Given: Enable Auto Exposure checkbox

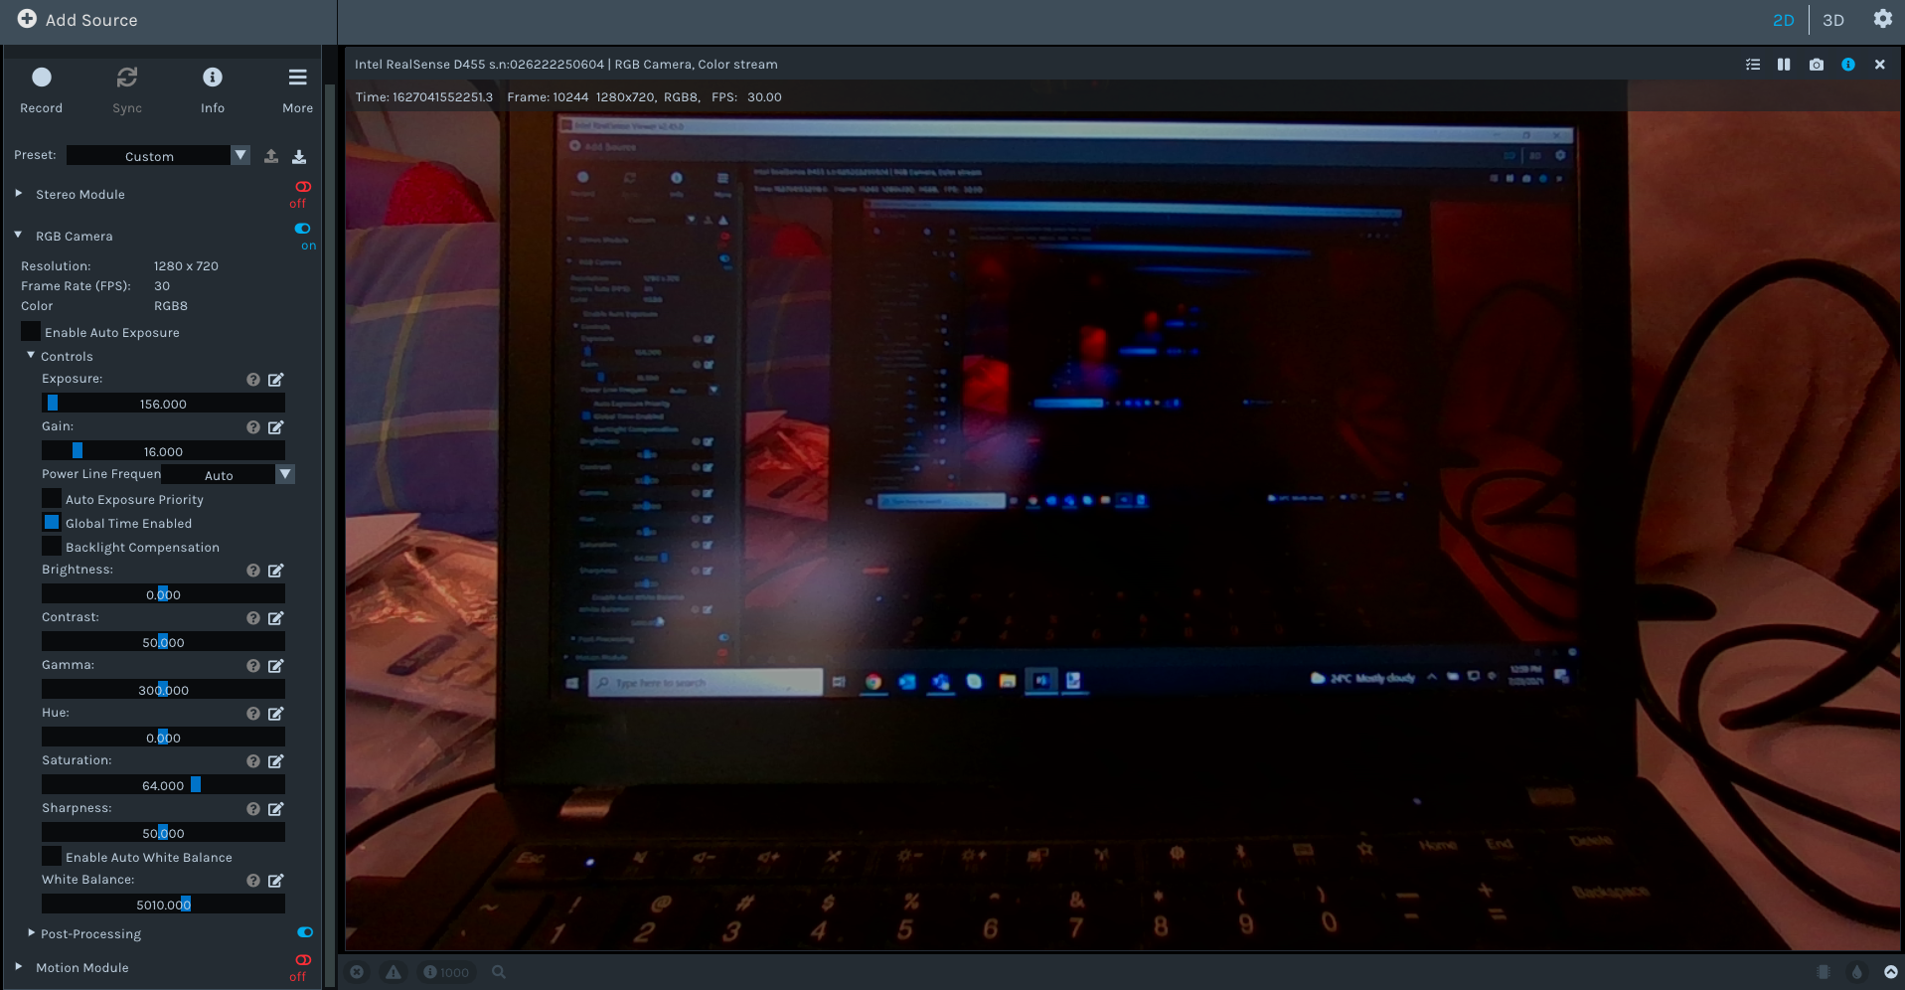Looking at the screenshot, I should (x=29, y=331).
